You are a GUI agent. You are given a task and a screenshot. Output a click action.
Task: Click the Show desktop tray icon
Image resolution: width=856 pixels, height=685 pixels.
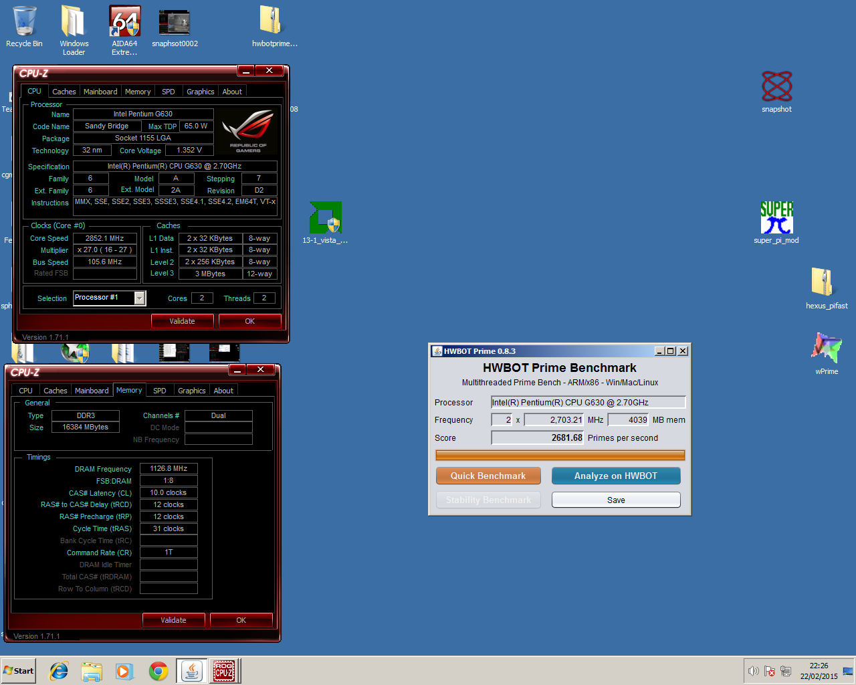(x=848, y=671)
